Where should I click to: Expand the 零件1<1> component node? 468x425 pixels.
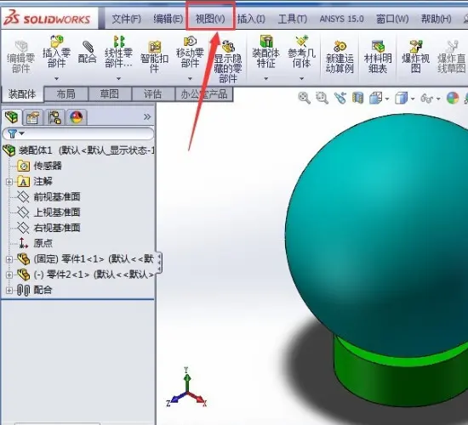(x=9, y=259)
